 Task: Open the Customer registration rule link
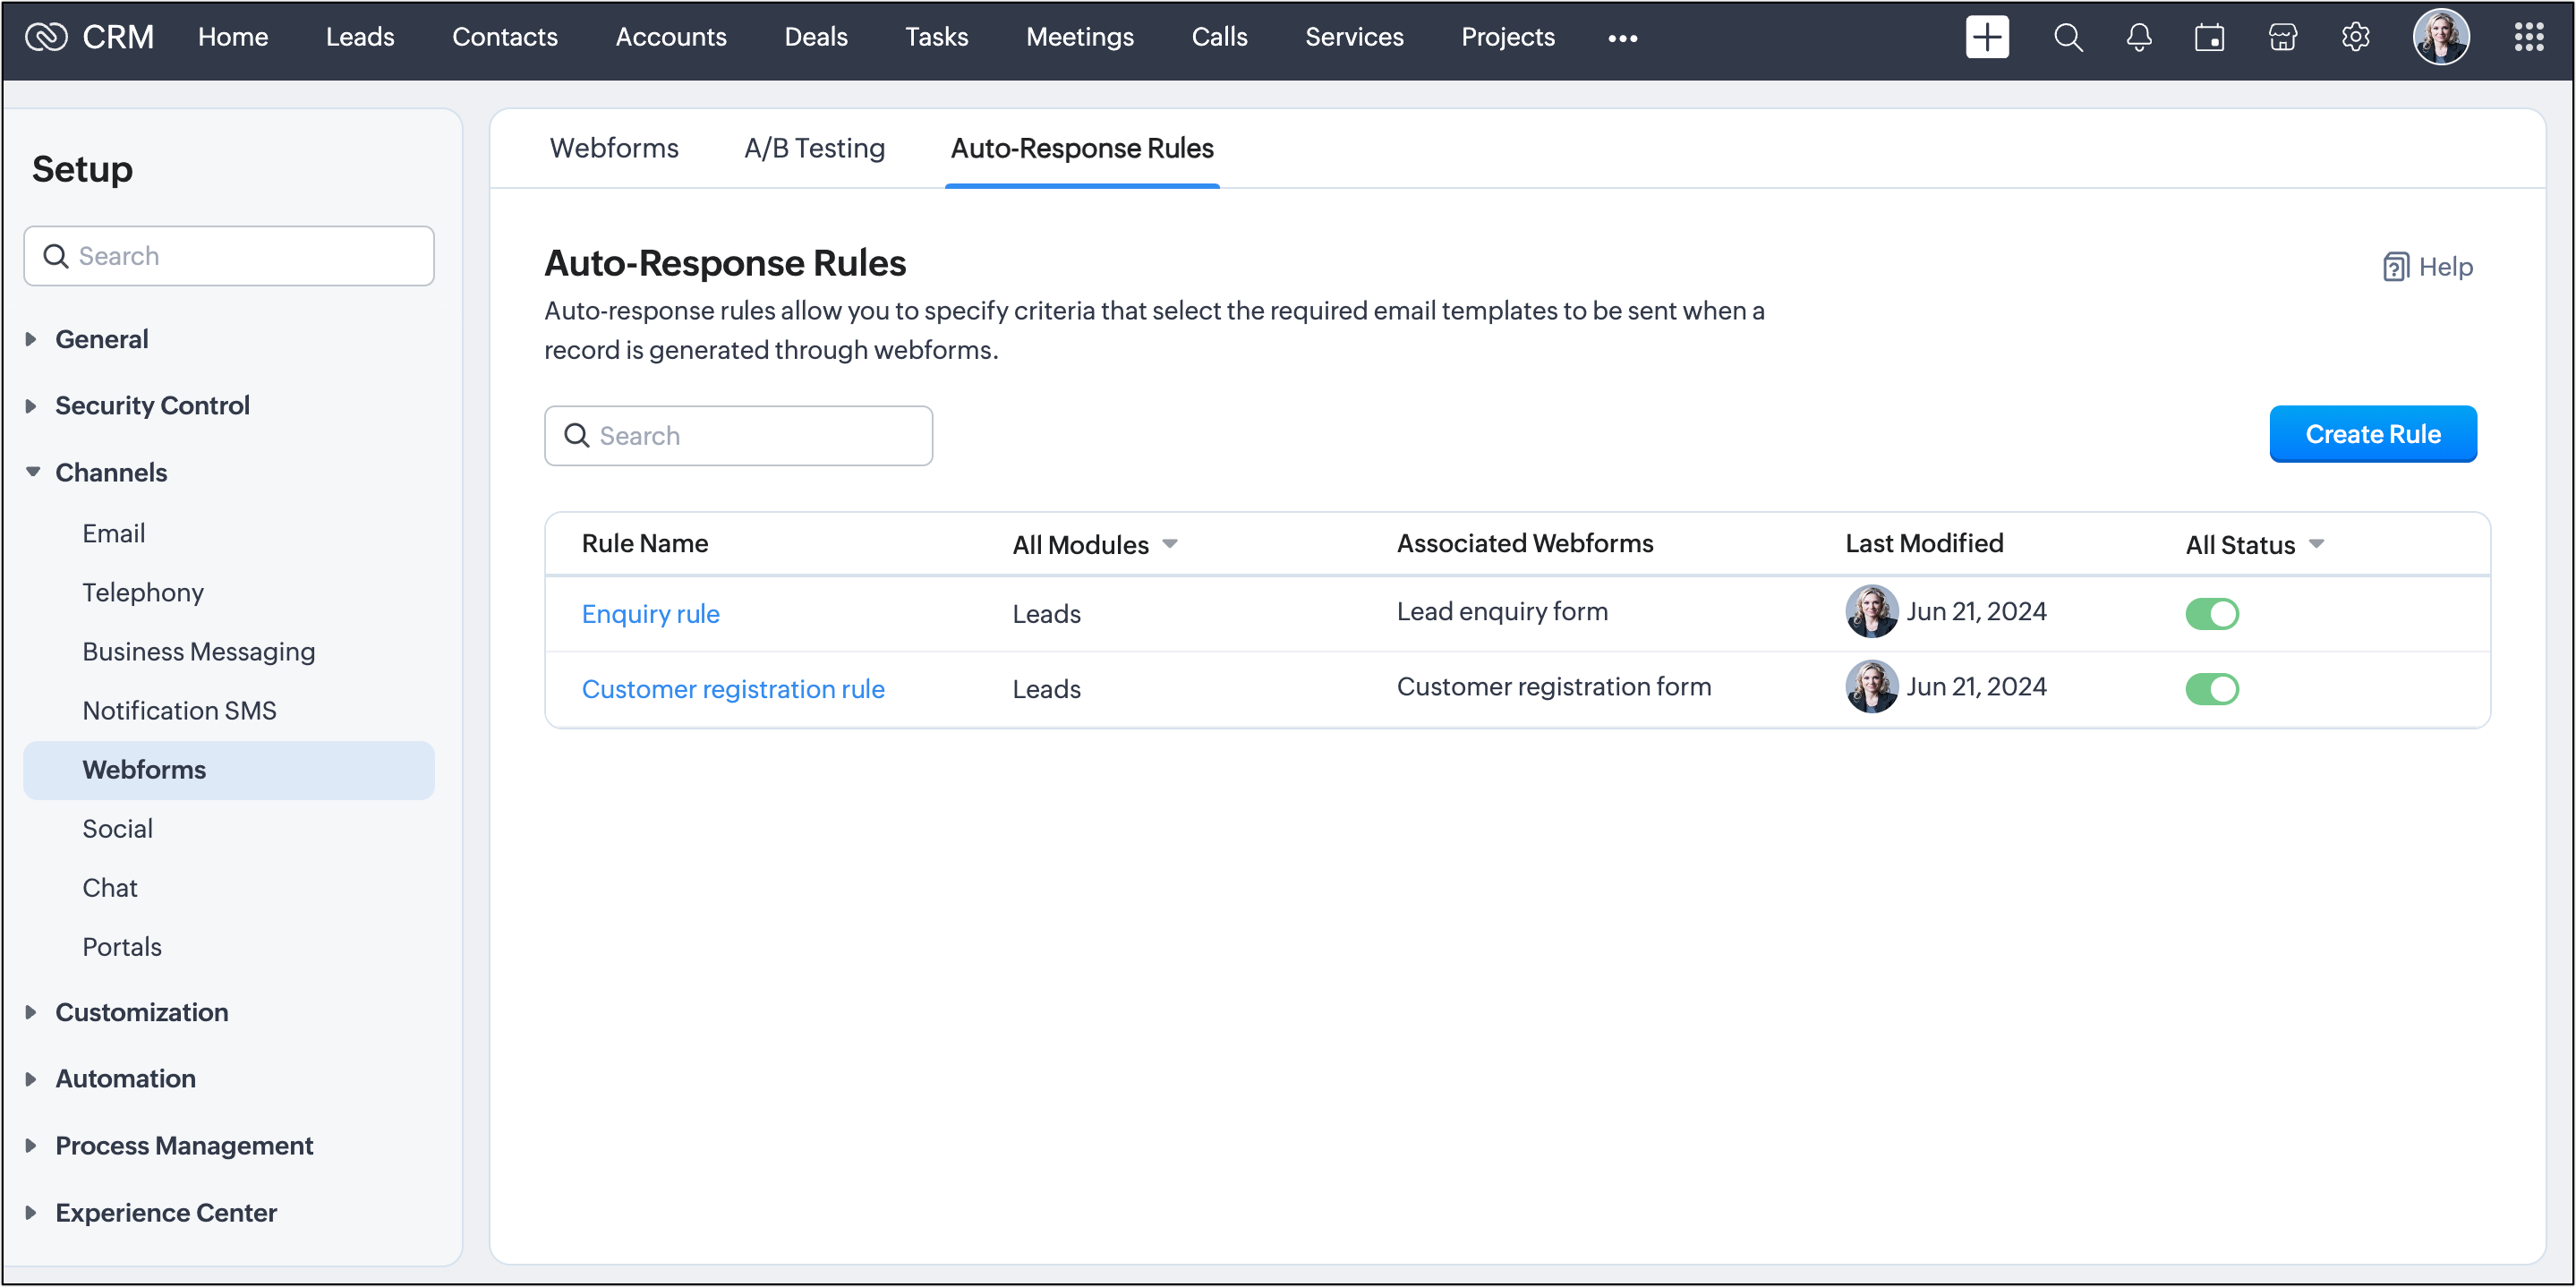pyautogui.click(x=732, y=689)
